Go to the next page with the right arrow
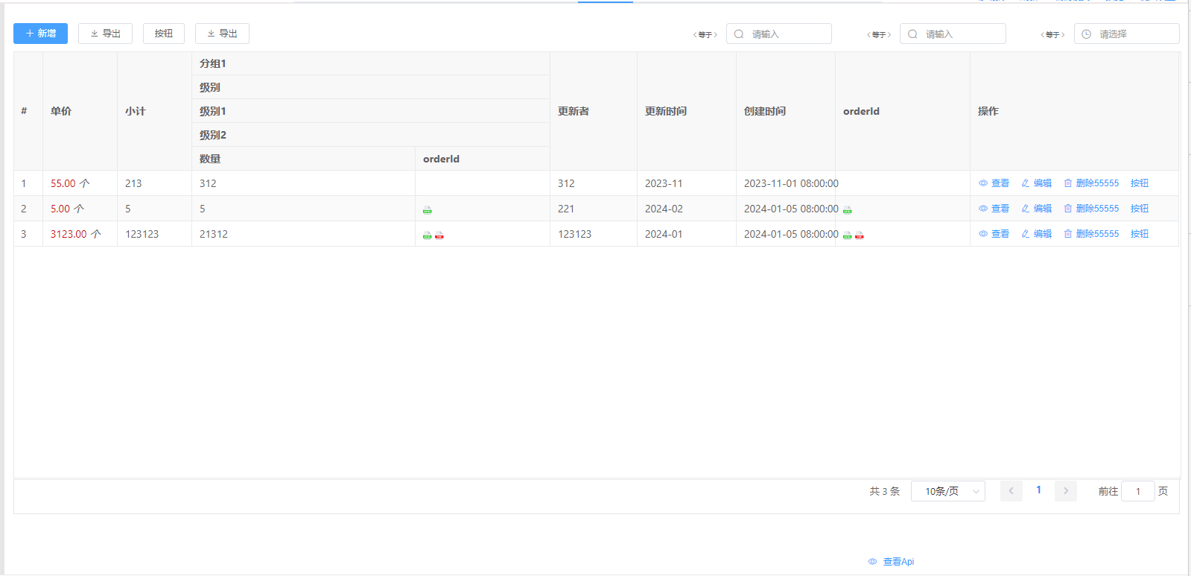The image size is (1191, 576). 1065,491
